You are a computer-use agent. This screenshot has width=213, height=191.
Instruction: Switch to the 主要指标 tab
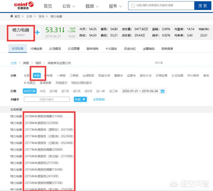(x=149, y=49)
